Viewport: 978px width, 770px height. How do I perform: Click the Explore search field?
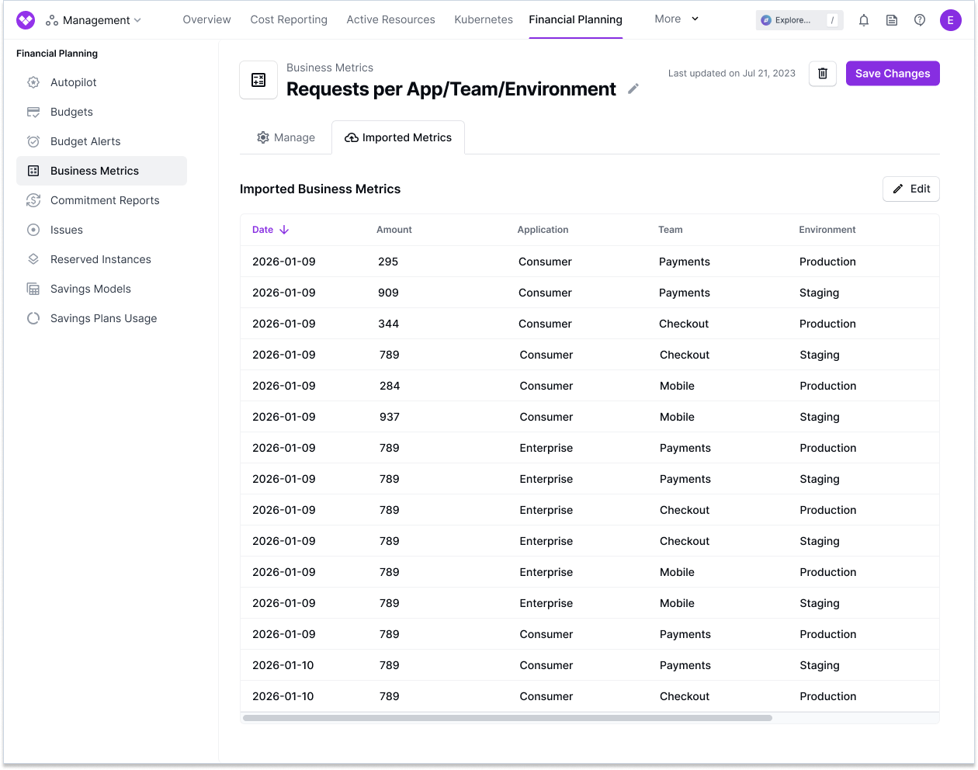(x=799, y=20)
